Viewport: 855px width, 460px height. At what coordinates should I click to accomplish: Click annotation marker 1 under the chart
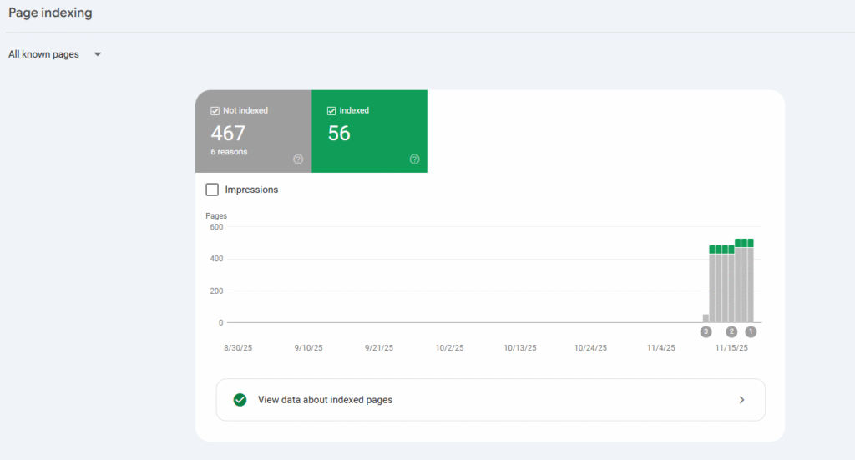751,331
